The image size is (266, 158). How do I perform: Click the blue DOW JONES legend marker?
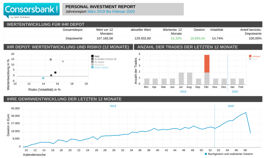coord(92,67)
